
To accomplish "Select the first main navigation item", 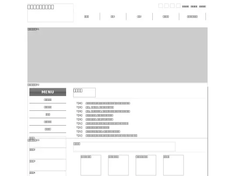I will (87, 17).
